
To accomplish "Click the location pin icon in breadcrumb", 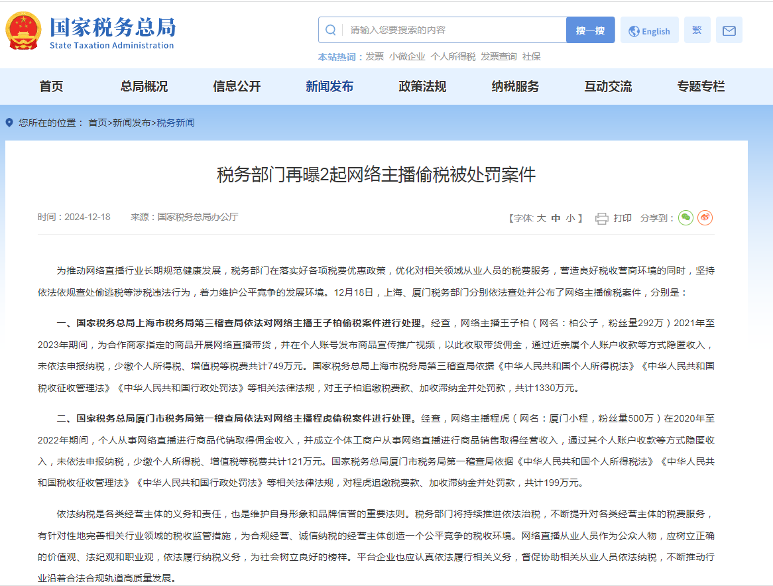I will 9,123.
